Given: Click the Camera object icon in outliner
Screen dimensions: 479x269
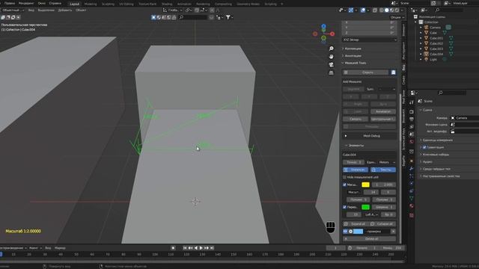Looking at the screenshot, I should tap(426, 28).
